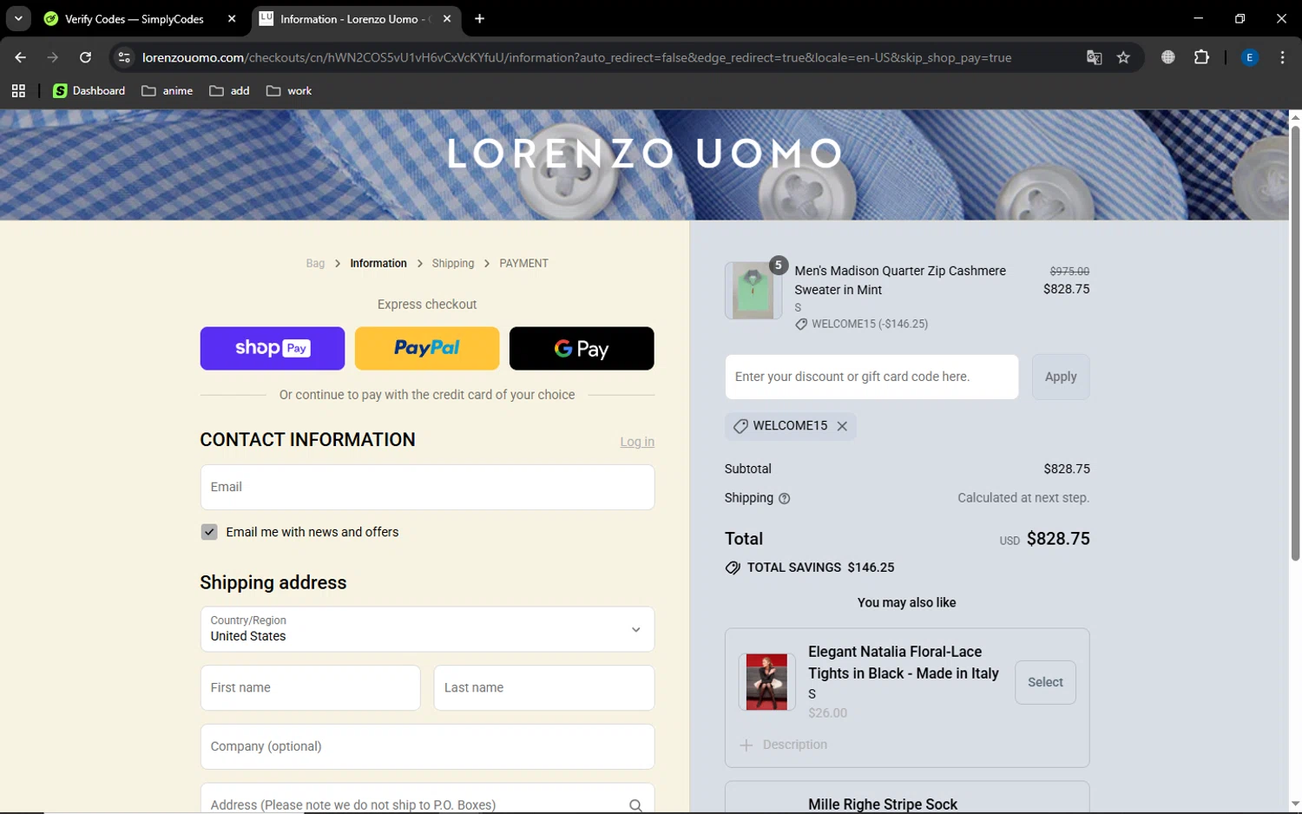
Task: Open the work bookmarks folder
Action: 289,90
